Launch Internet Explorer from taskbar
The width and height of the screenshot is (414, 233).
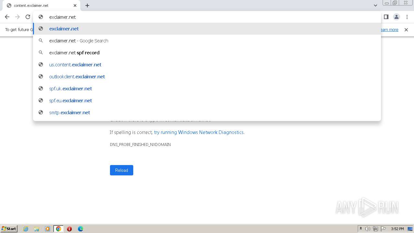tap(26, 229)
